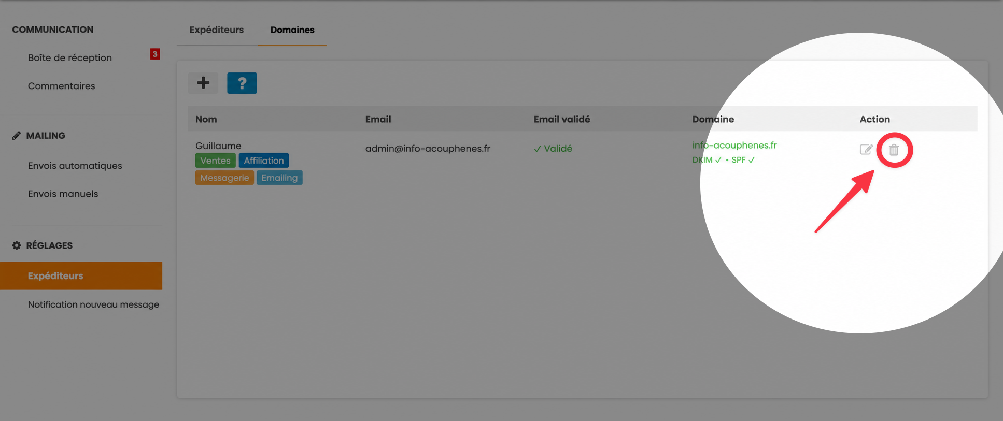
Task: Click the green Ventes tag
Action: tap(216, 161)
